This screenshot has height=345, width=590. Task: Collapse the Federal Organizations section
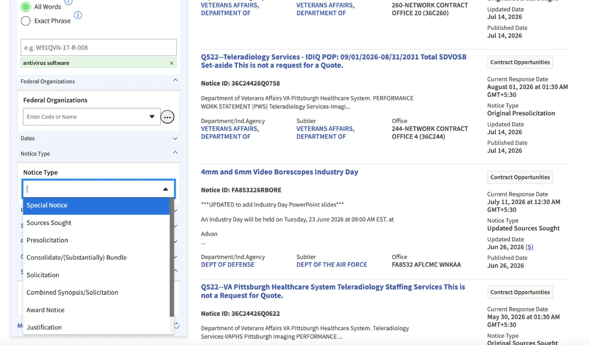click(175, 80)
